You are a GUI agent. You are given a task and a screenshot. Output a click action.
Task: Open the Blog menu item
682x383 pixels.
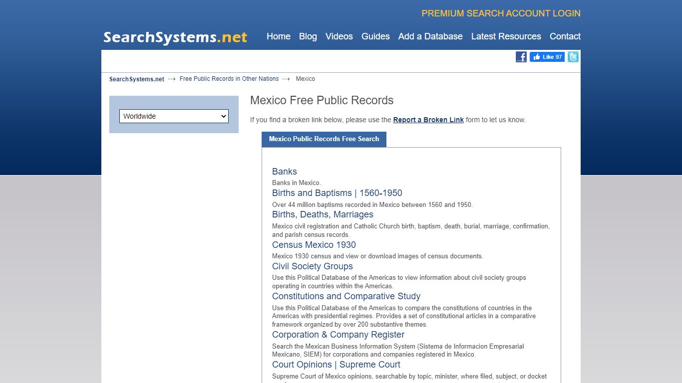pyautogui.click(x=308, y=36)
